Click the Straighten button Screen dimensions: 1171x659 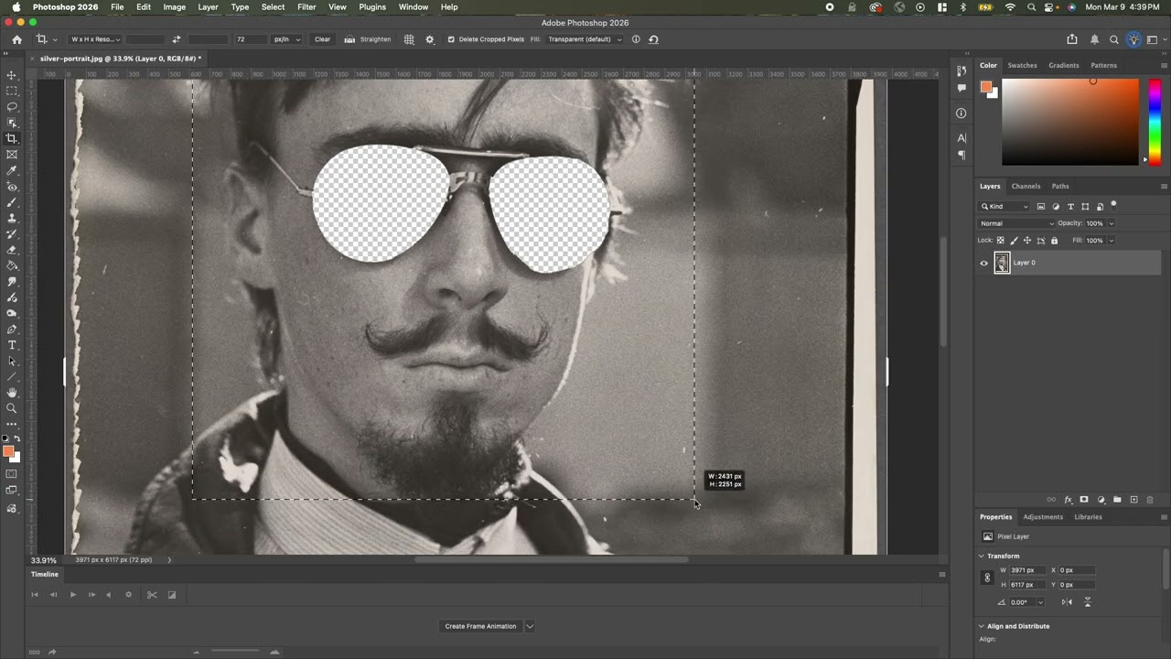pyautogui.click(x=368, y=39)
